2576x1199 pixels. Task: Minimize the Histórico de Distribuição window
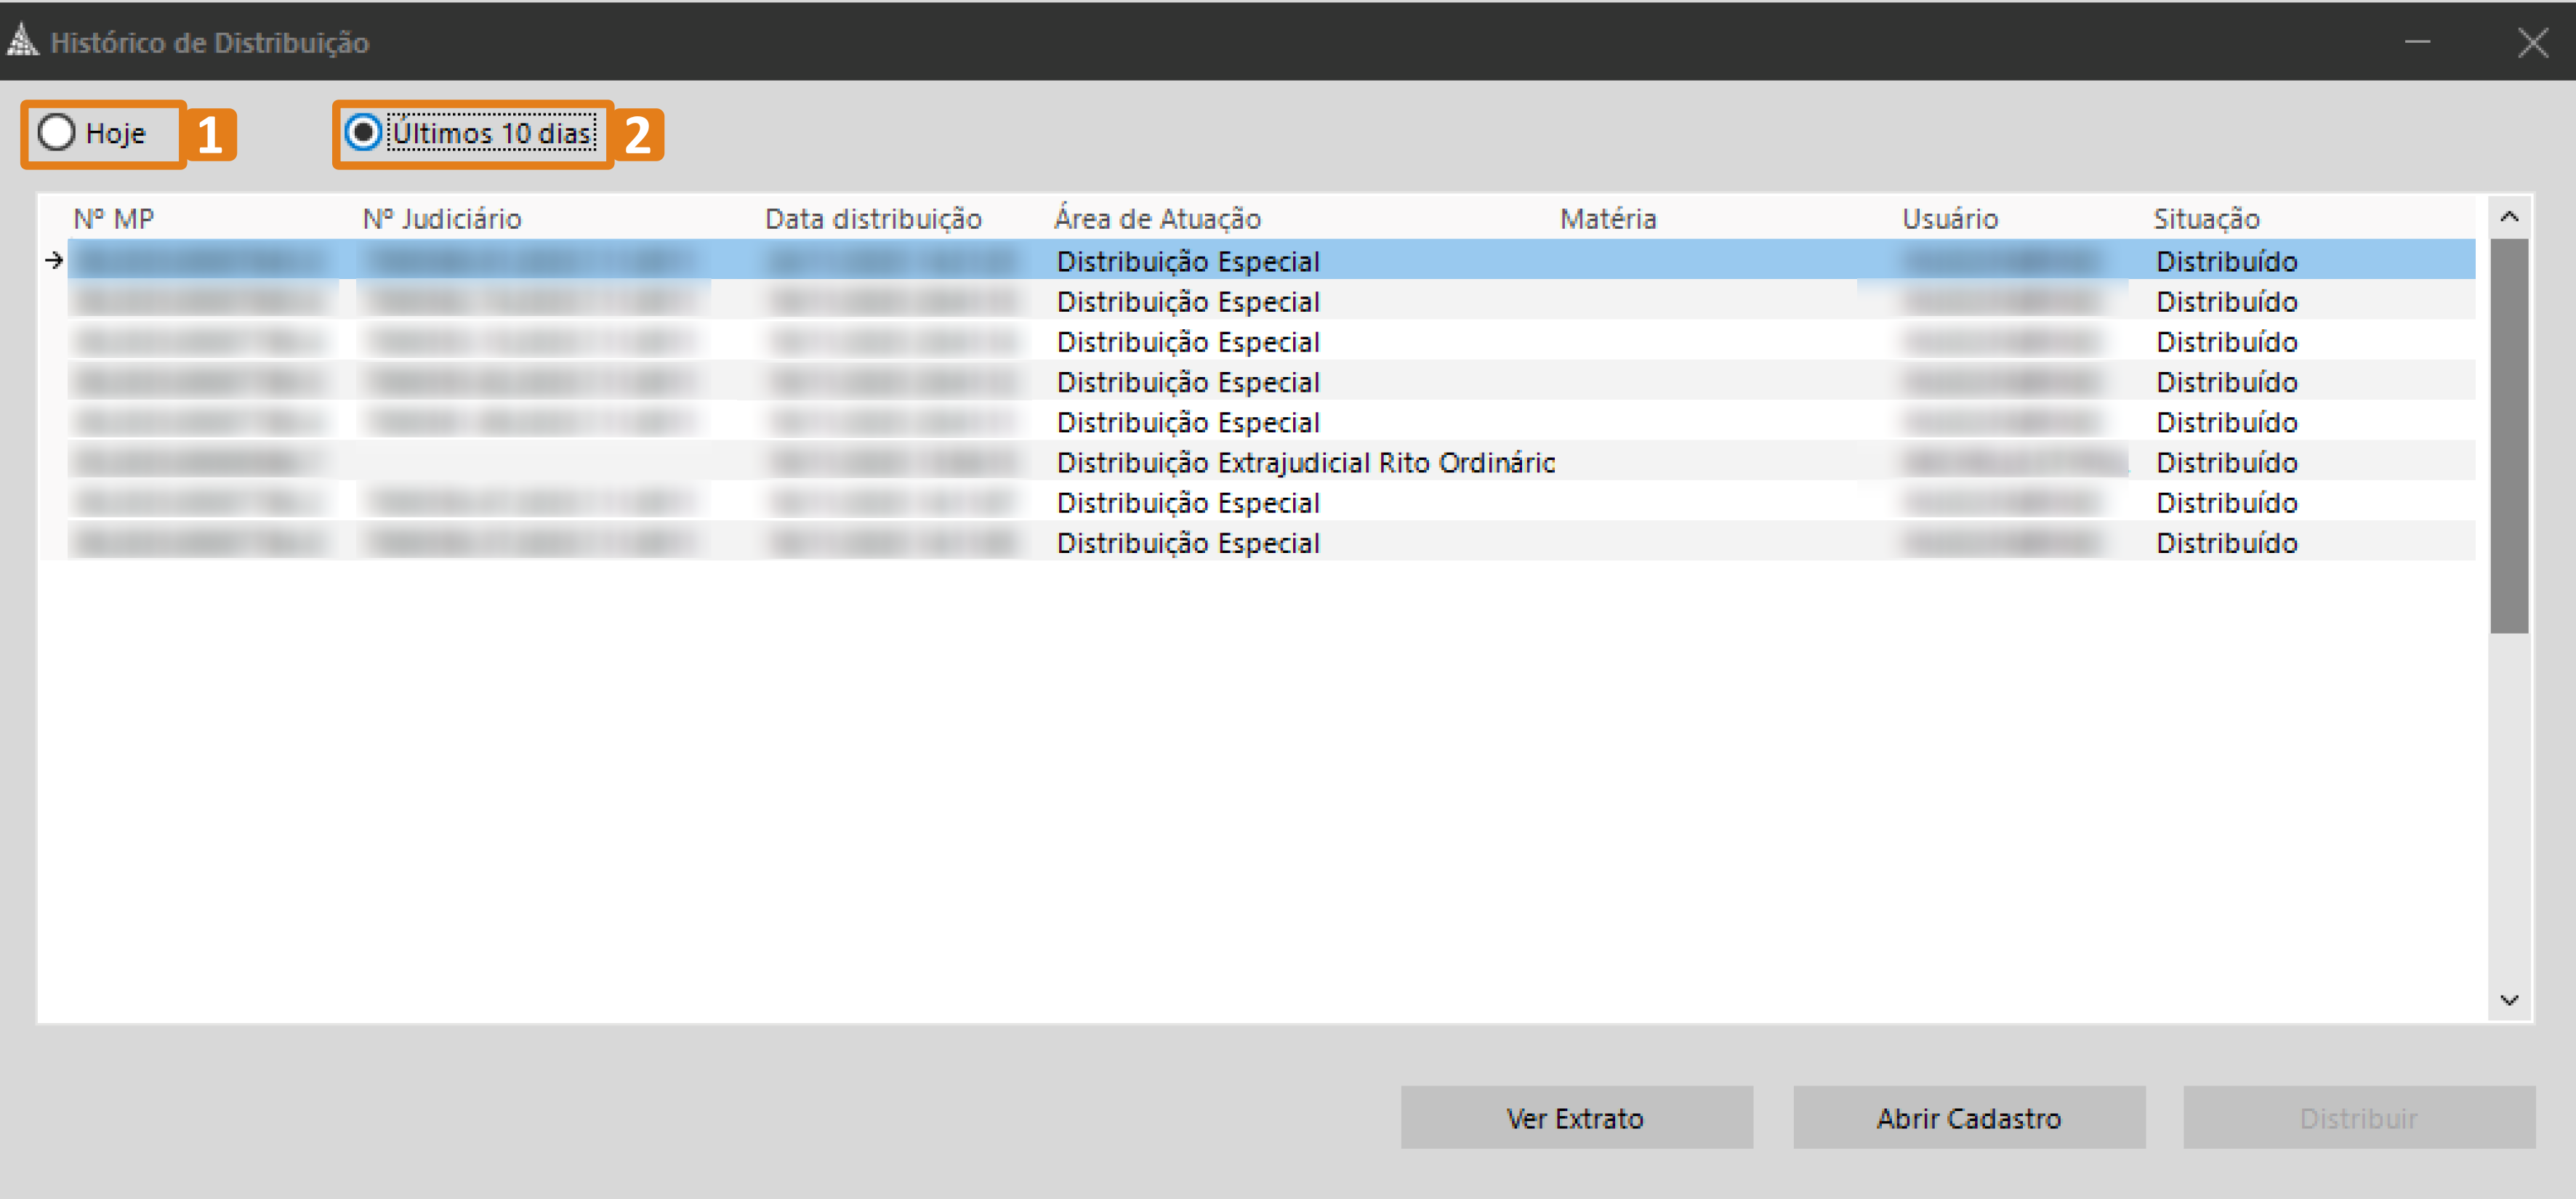pyautogui.click(x=2417, y=42)
